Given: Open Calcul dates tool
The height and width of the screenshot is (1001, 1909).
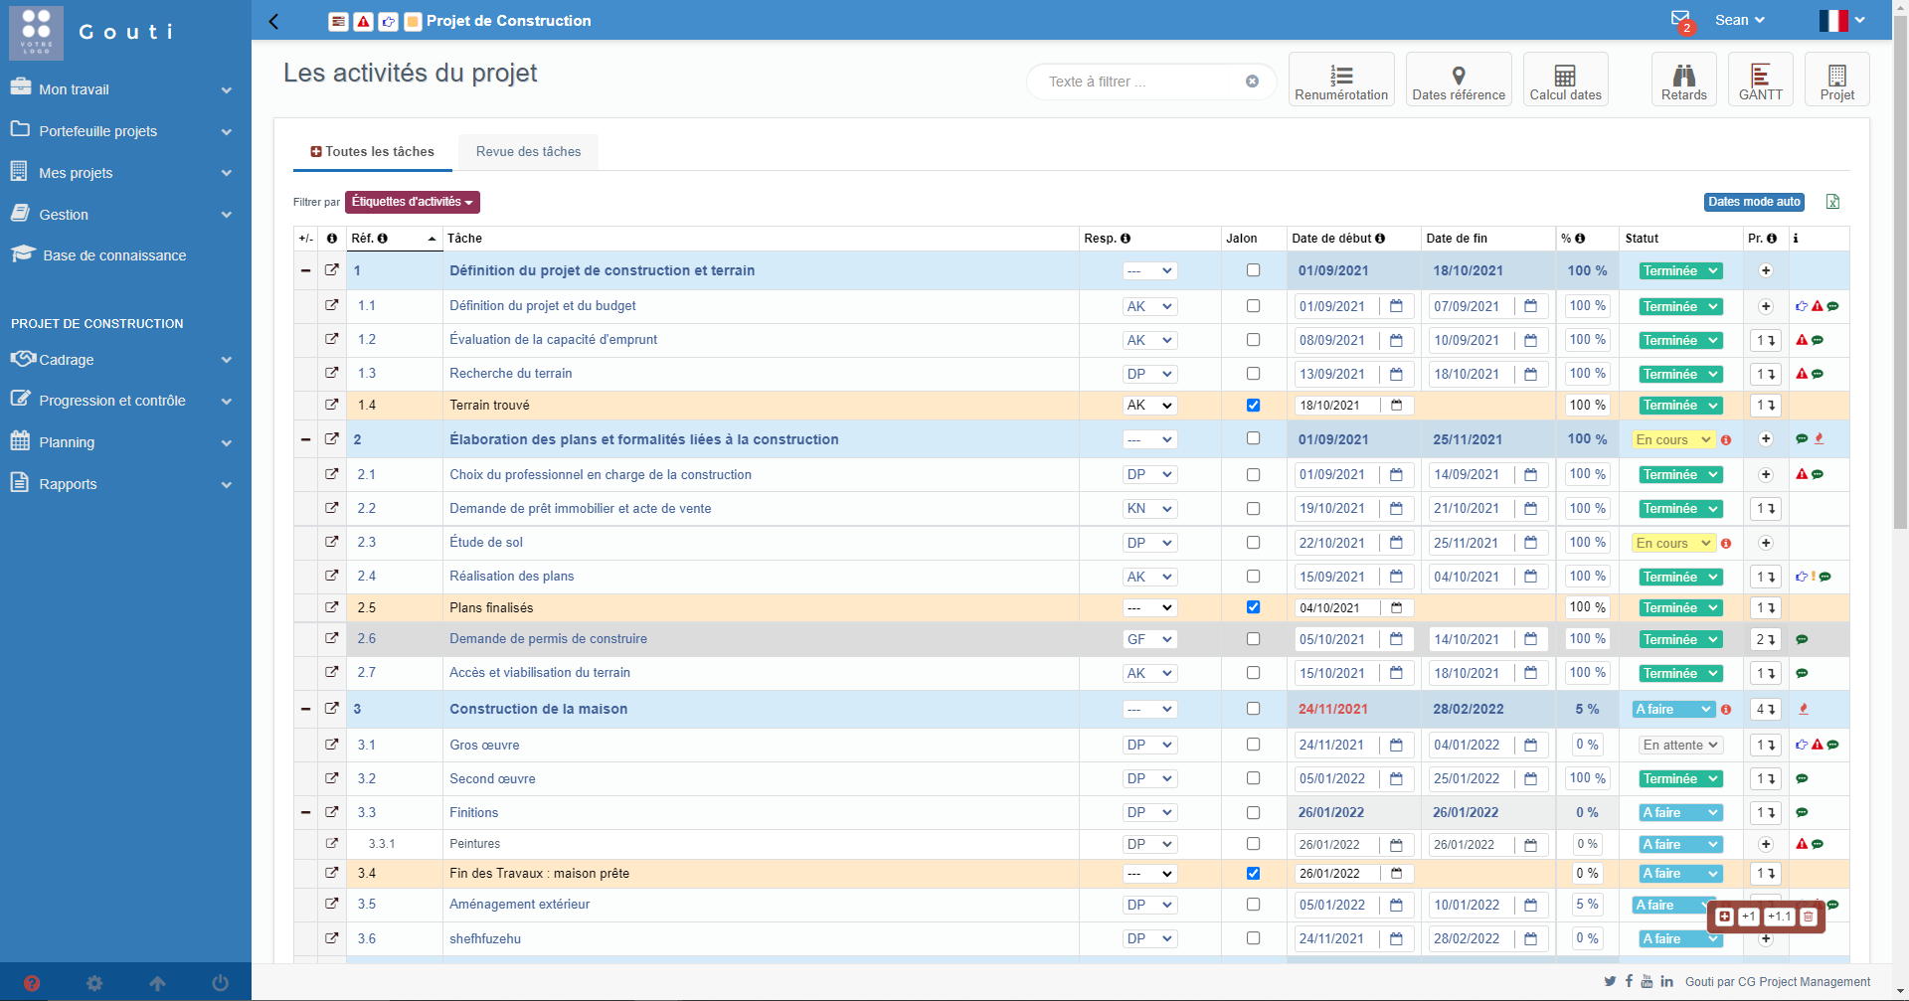Looking at the screenshot, I should [x=1565, y=80].
